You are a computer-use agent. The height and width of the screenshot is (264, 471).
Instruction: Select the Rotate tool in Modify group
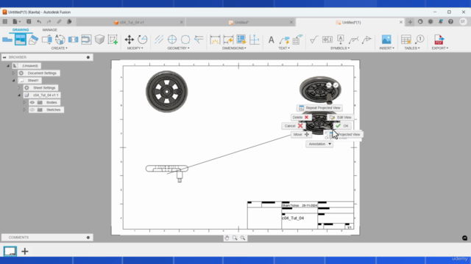coord(142,40)
